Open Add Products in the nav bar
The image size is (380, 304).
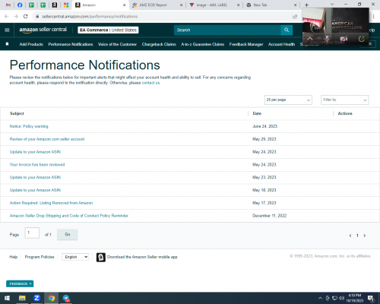[31, 44]
